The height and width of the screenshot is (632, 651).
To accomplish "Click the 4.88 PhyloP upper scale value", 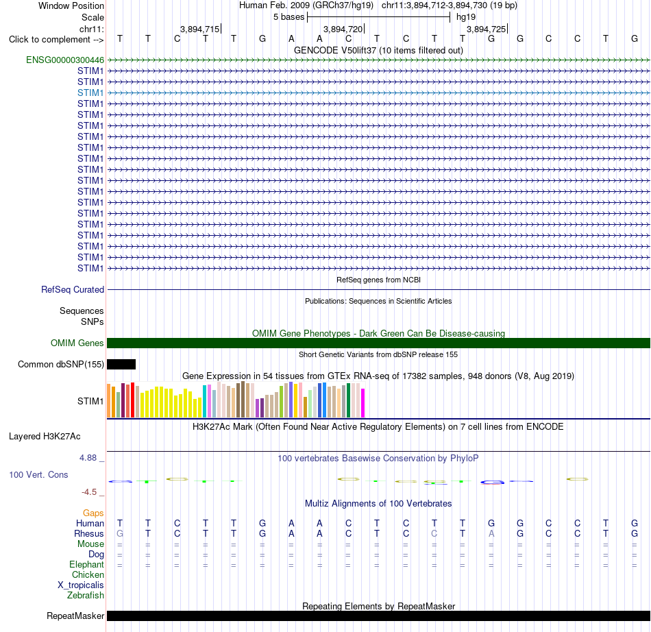I will (x=88, y=458).
